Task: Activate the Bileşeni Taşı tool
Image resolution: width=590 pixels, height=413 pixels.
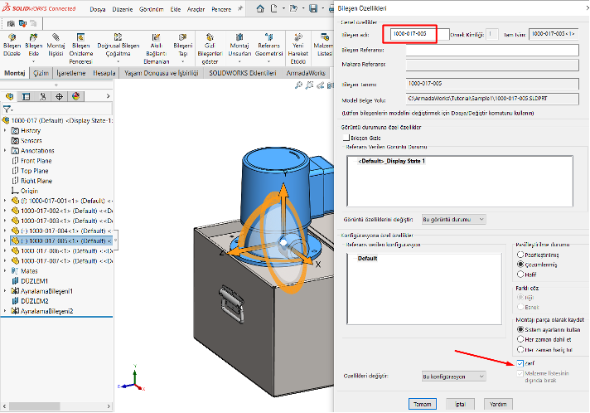Action: pos(183,37)
